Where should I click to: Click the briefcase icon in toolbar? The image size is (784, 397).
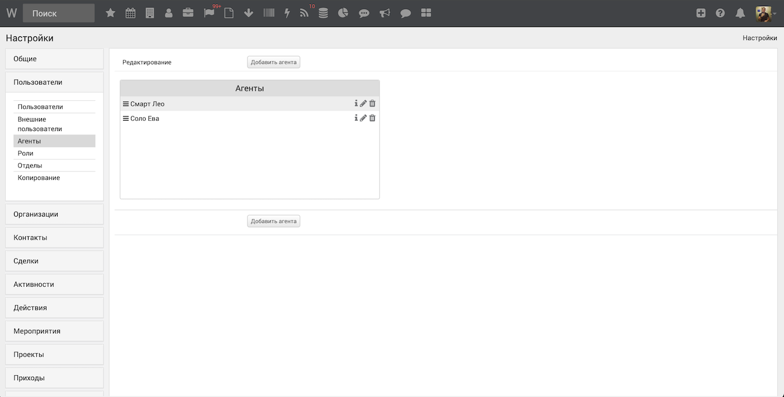[188, 13]
